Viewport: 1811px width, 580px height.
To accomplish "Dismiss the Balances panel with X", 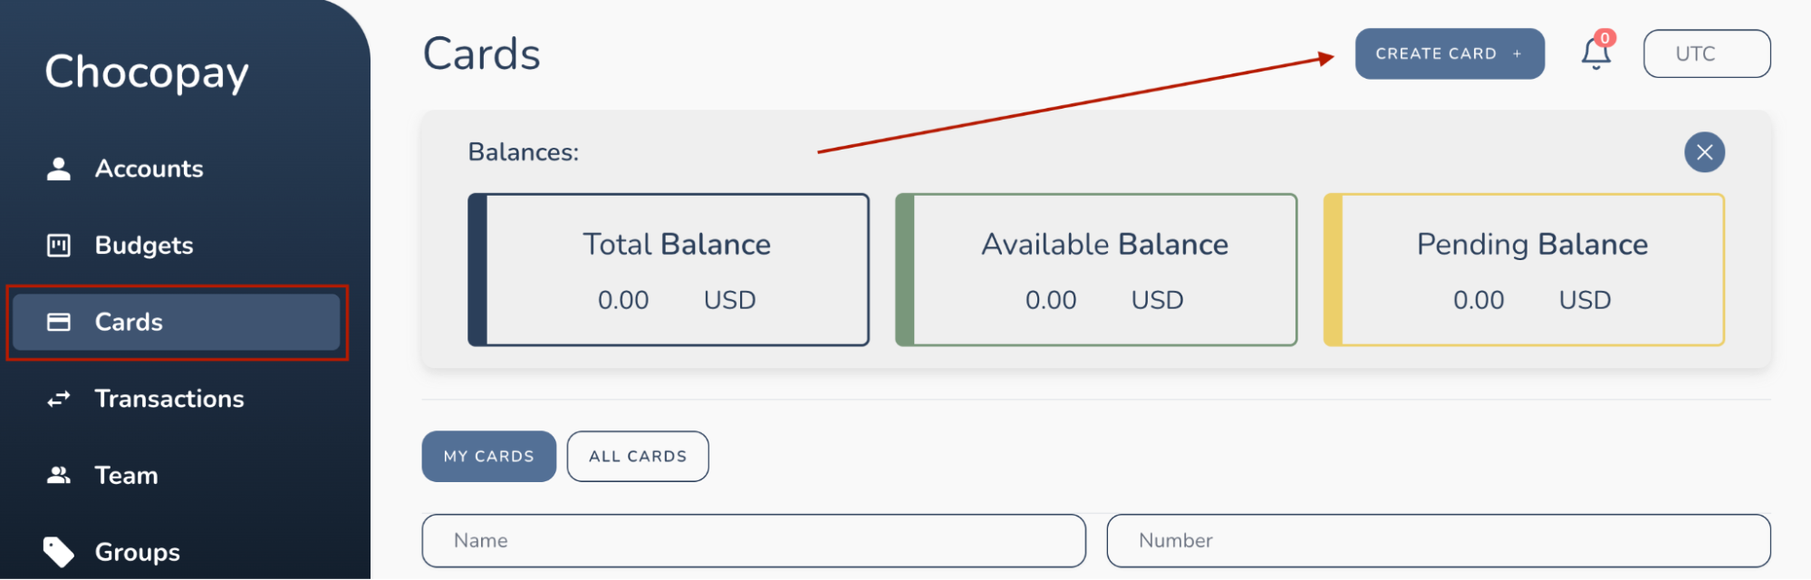I will coord(1704,152).
